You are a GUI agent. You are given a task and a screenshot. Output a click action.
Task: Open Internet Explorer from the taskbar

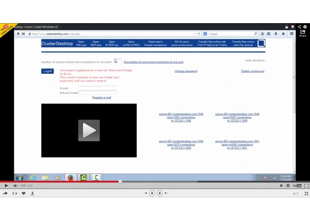33,178
